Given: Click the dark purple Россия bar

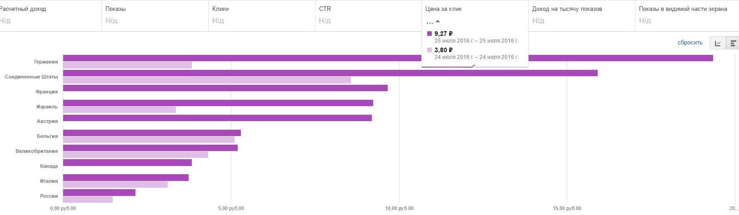Looking at the screenshot, I should click(99, 193).
